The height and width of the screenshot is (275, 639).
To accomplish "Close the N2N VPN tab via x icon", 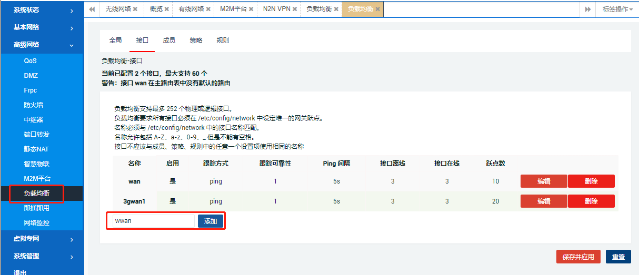I will pos(295,9).
